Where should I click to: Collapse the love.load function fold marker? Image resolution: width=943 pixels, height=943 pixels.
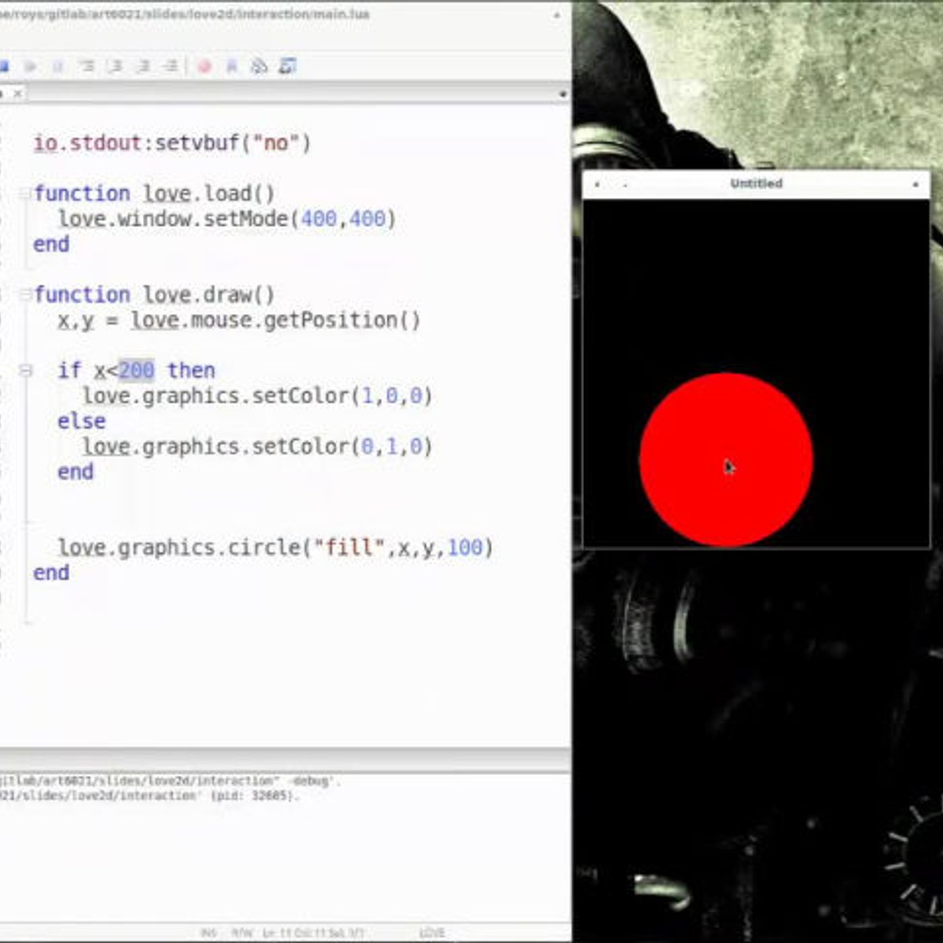click(x=26, y=194)
